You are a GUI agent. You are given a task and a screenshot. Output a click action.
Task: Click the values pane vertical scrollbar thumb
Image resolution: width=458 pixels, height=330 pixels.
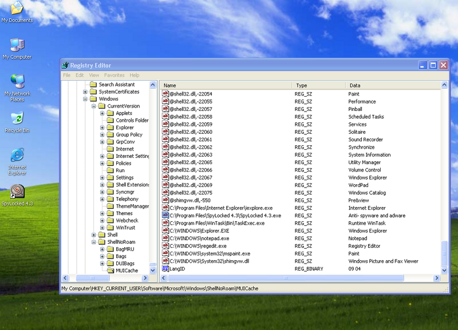(444, 253)
